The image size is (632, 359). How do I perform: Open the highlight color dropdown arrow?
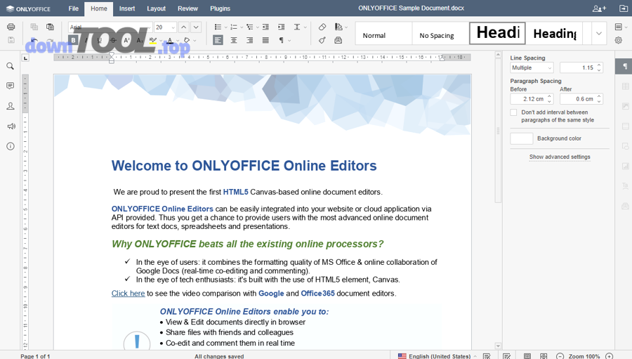coord(161,40)
